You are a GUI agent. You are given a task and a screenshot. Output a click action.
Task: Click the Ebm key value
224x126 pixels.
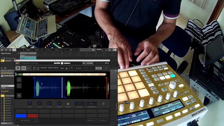tap(79, 68)
